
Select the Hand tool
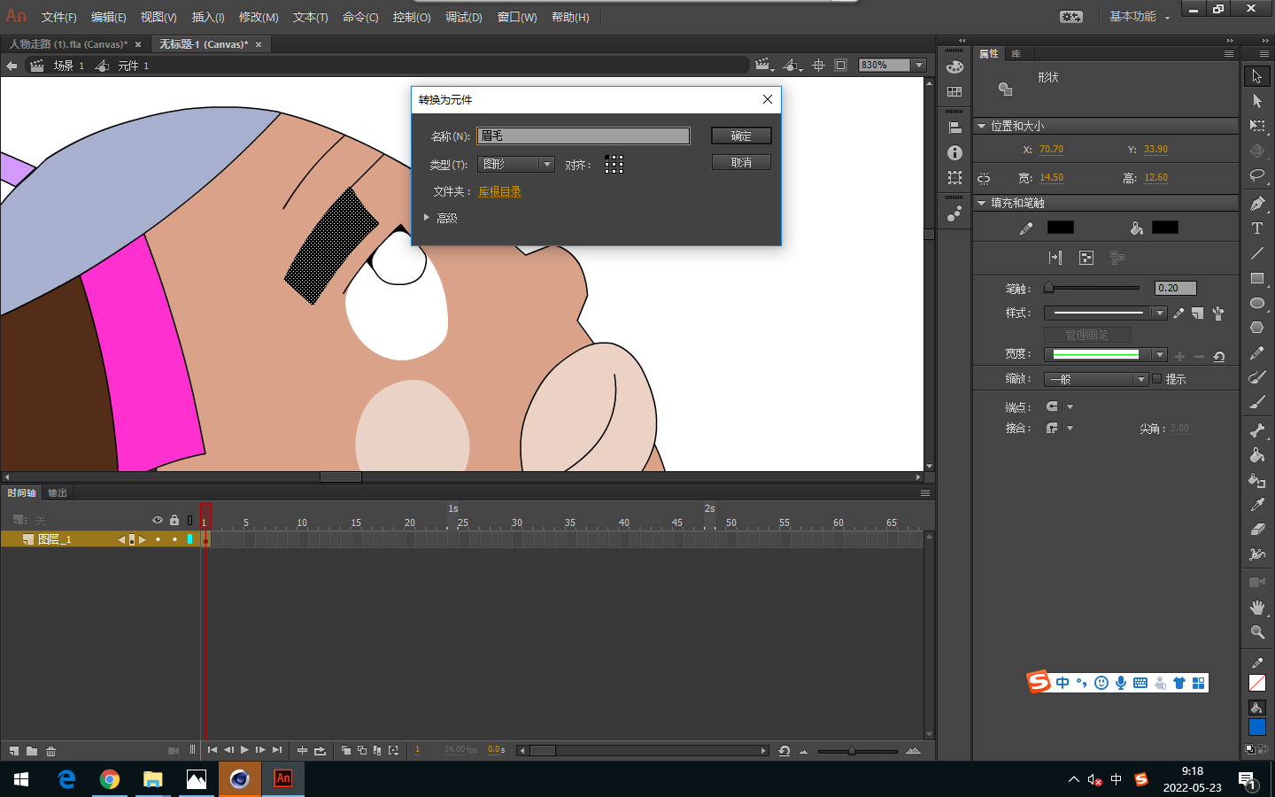1256,607
